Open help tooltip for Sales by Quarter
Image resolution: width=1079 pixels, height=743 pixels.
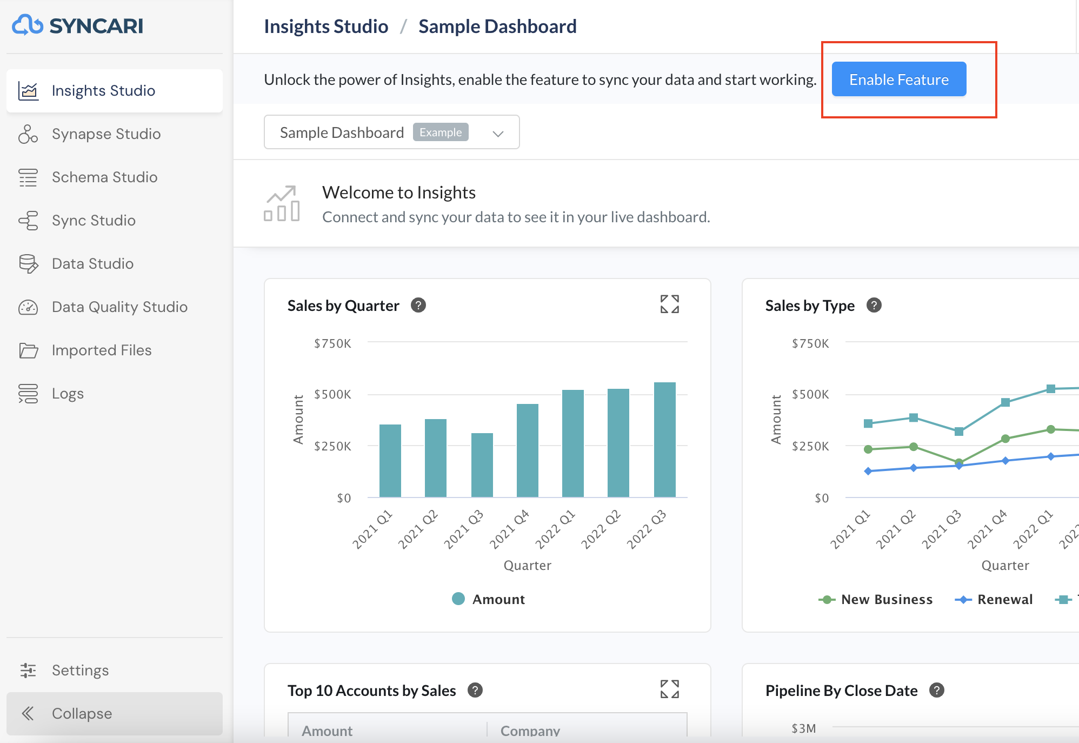[418, 305]
